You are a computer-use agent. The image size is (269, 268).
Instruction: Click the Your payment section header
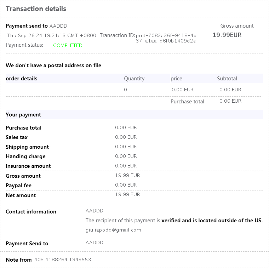23,115
